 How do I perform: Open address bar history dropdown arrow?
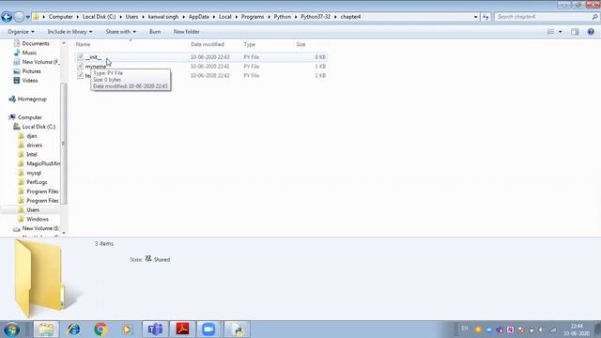[x=476, y=17]
